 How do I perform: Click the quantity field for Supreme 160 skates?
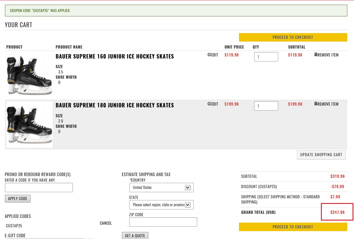coord(266,57)
